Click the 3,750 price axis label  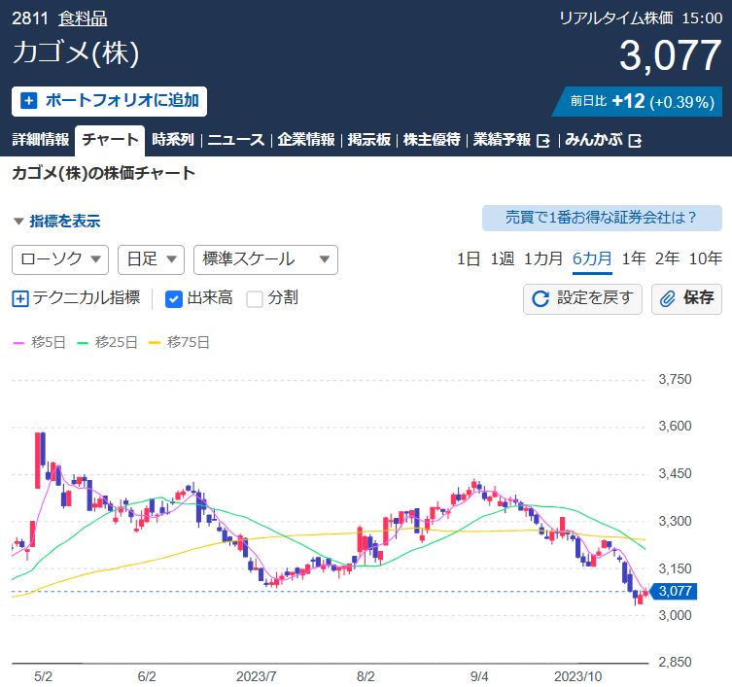pos(675,379)
